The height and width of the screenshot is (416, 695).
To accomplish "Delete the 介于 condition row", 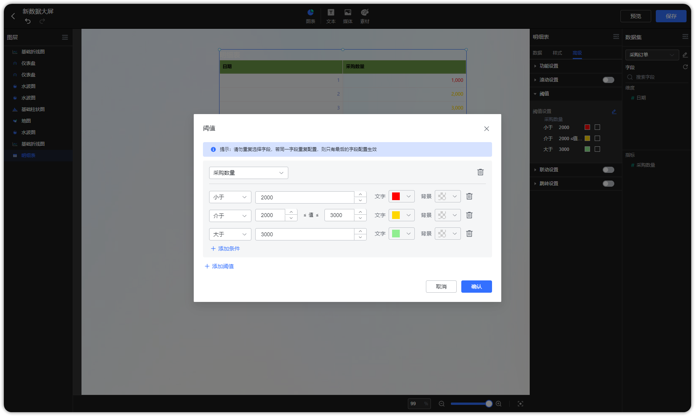I will pyautogui.click(x=469, y=215).
